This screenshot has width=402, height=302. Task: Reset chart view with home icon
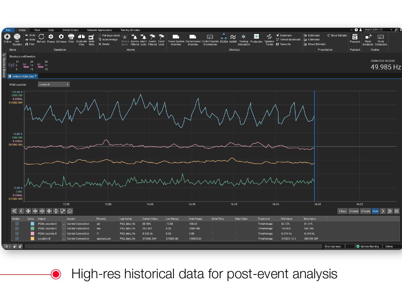pyautogui.click(x=70, y=211)
